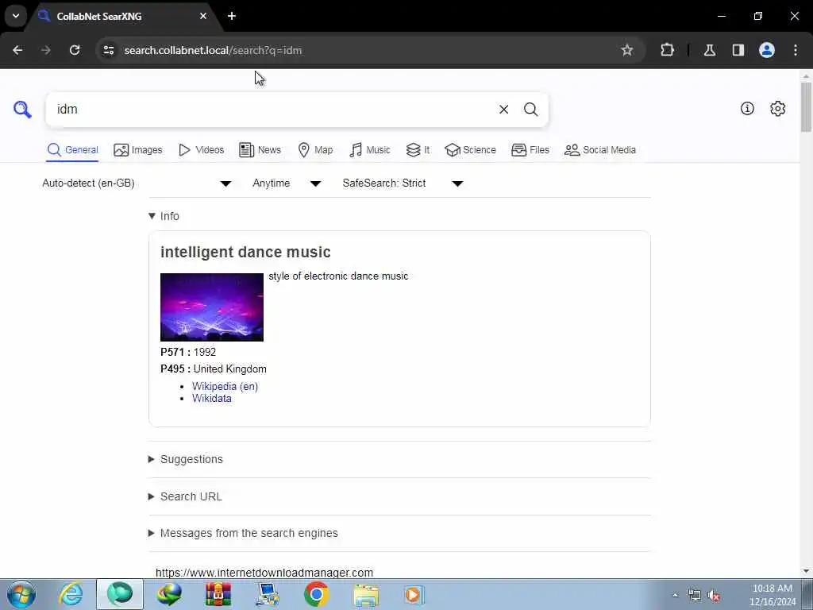View site information icon in address bar
Image resolution: width=813 pixels, height=610 pixels.
109,50
